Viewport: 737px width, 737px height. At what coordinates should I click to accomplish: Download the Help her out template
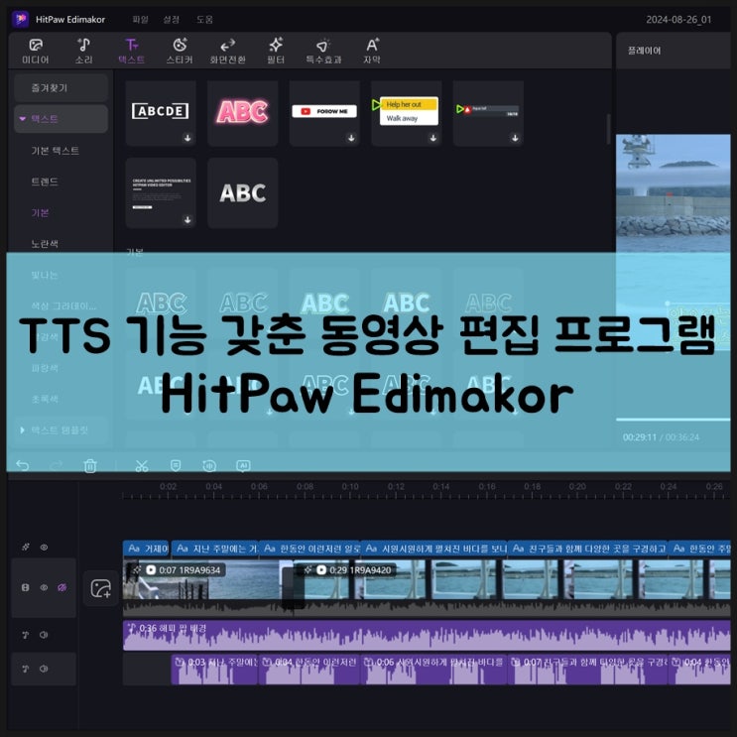click(x=432, y=138)
